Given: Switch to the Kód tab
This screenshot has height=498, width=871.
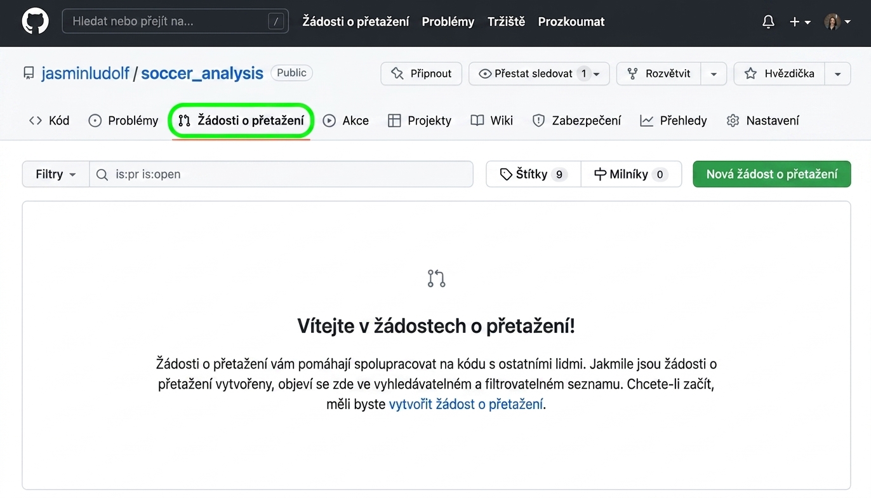Looking at the screenshot, I should click(49, 121).
